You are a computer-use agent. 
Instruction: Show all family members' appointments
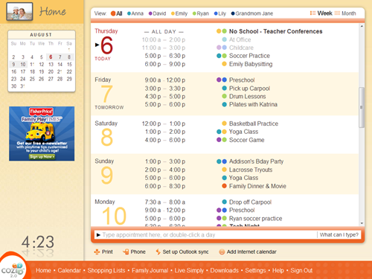click(x=117, y=13)
